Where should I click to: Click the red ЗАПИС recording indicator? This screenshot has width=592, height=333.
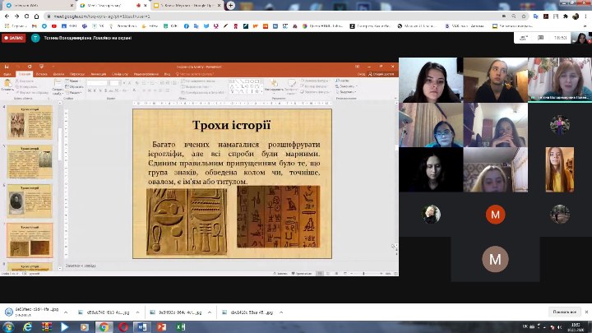click(14, 38)
